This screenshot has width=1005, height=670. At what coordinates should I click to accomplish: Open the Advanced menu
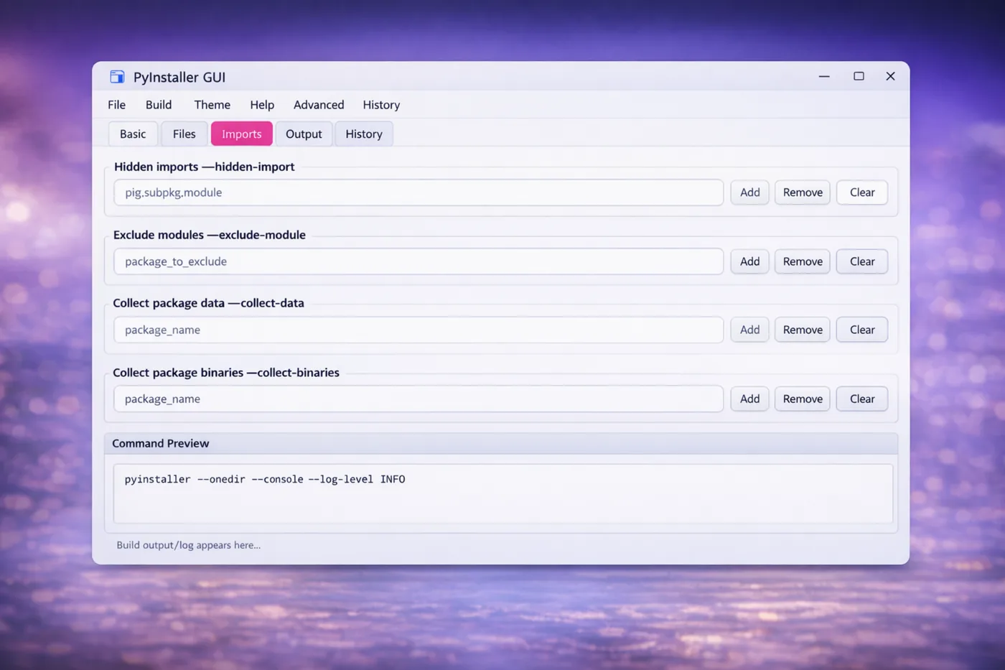click(318, 105)
